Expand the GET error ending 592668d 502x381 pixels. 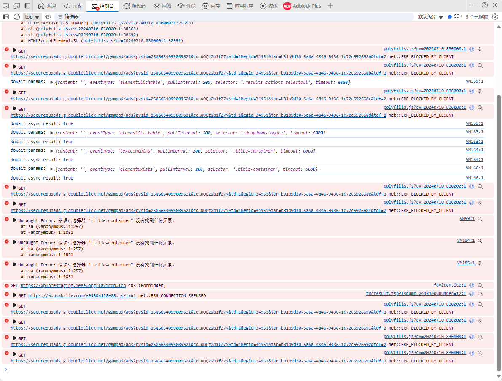(x=15, y=109)
